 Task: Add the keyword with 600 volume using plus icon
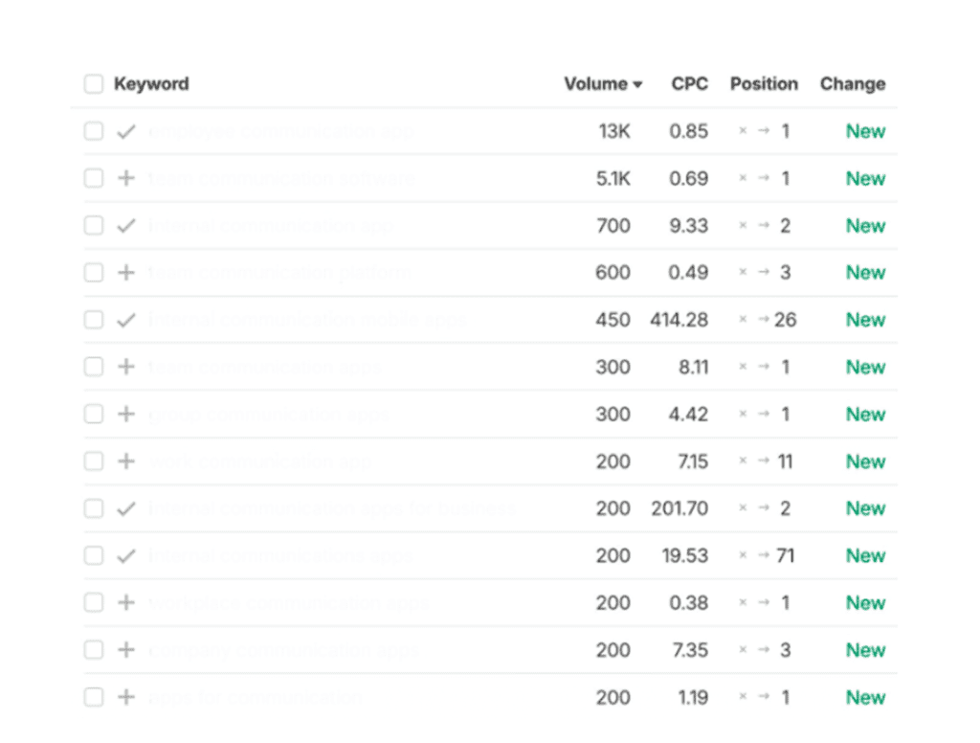(x=125, y=273)
